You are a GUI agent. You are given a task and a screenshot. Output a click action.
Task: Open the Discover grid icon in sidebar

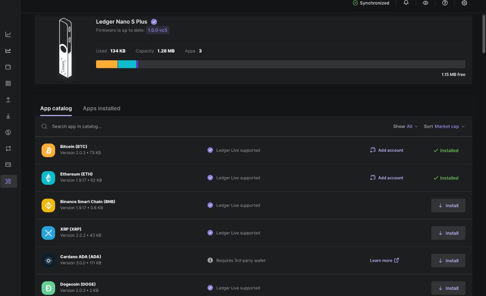[x=8, y=84]
